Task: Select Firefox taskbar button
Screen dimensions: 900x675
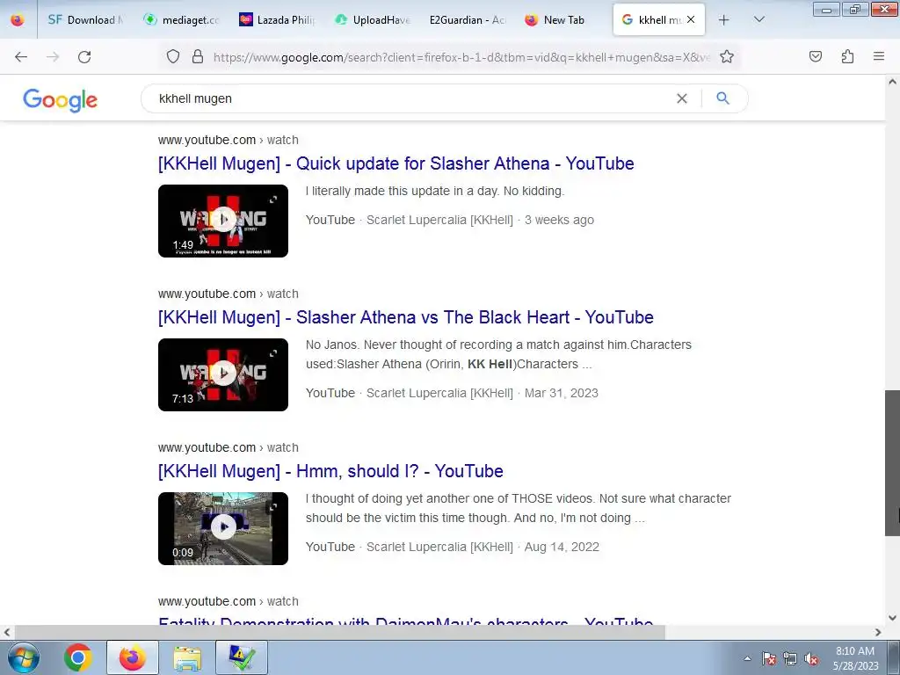Action: tap(132, 657)
